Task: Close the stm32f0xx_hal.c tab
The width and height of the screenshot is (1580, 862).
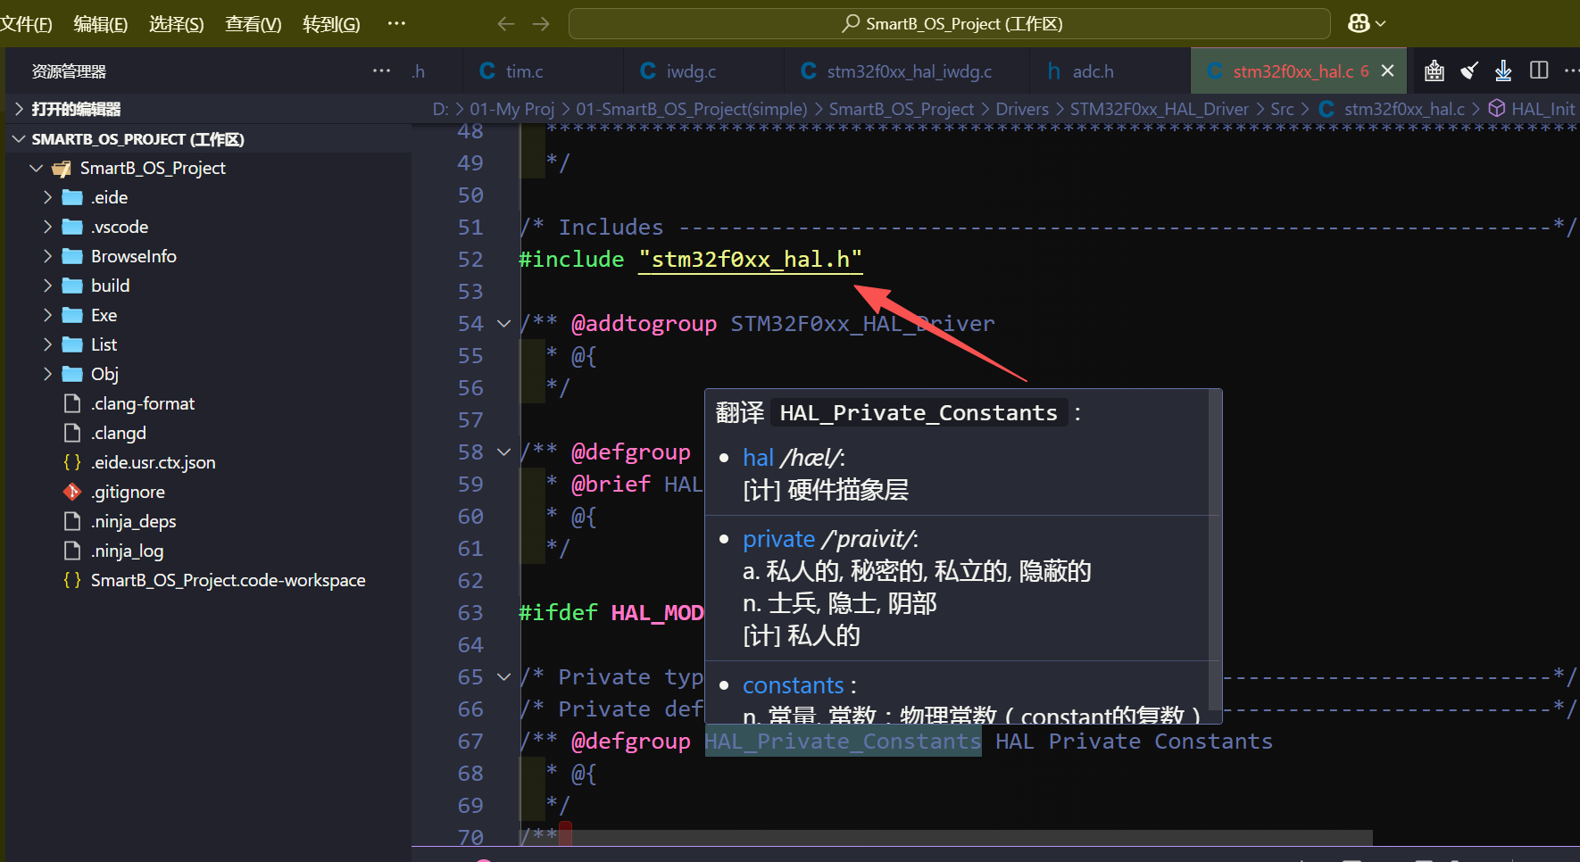Action: pyautogui.click(x=1387, y=70)
